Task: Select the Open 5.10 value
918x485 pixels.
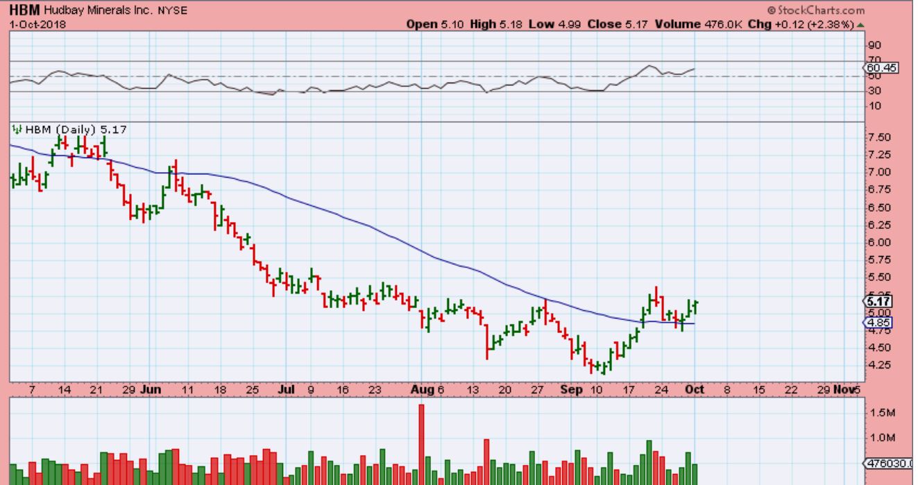Action: (434, 24)
